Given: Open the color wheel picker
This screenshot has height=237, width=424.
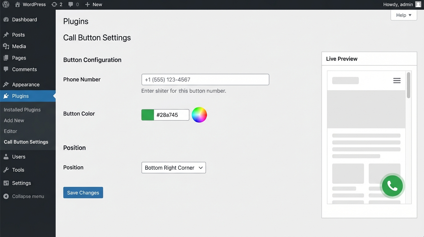Looking at the screenshot, I should [199, 115].
